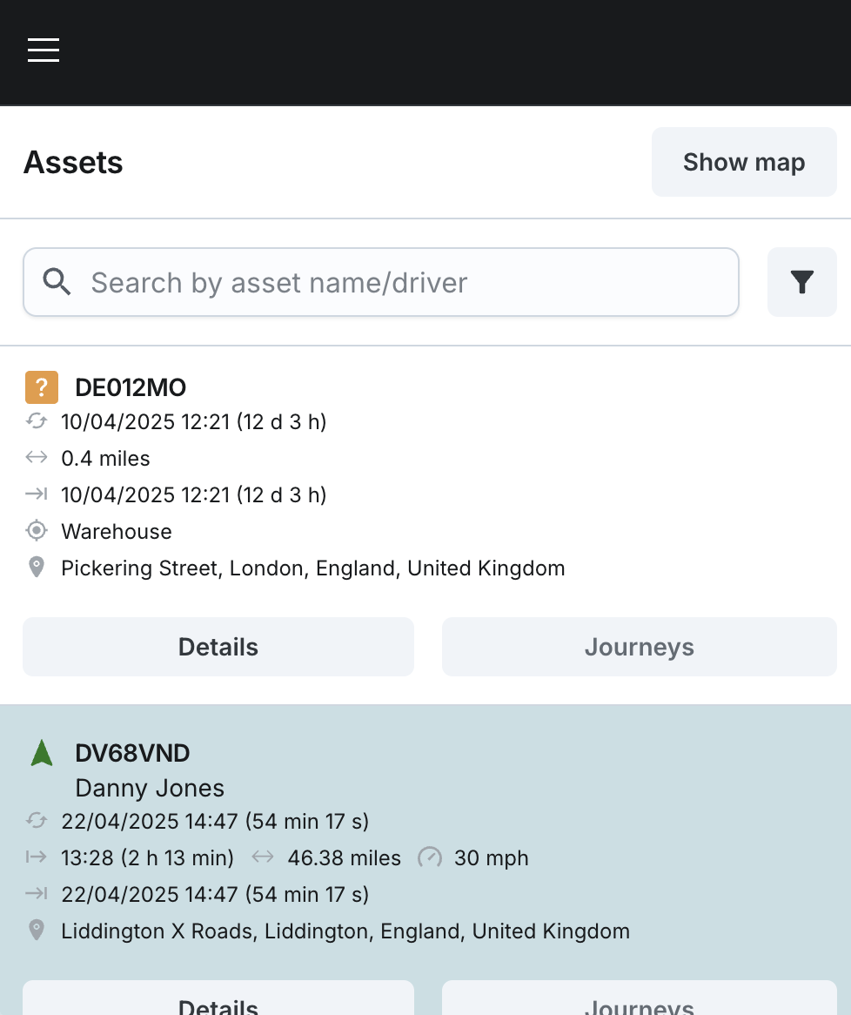Click the filter funnel icon button
This screenshot has width=851, height=1015.
point(801,282)
